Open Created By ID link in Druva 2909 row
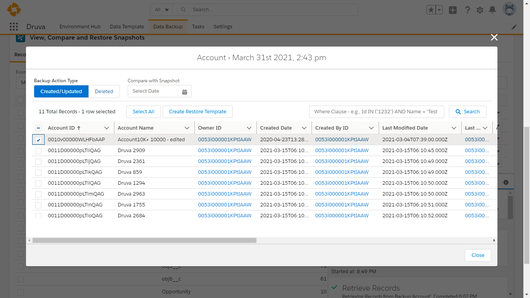 coord(342,151)
